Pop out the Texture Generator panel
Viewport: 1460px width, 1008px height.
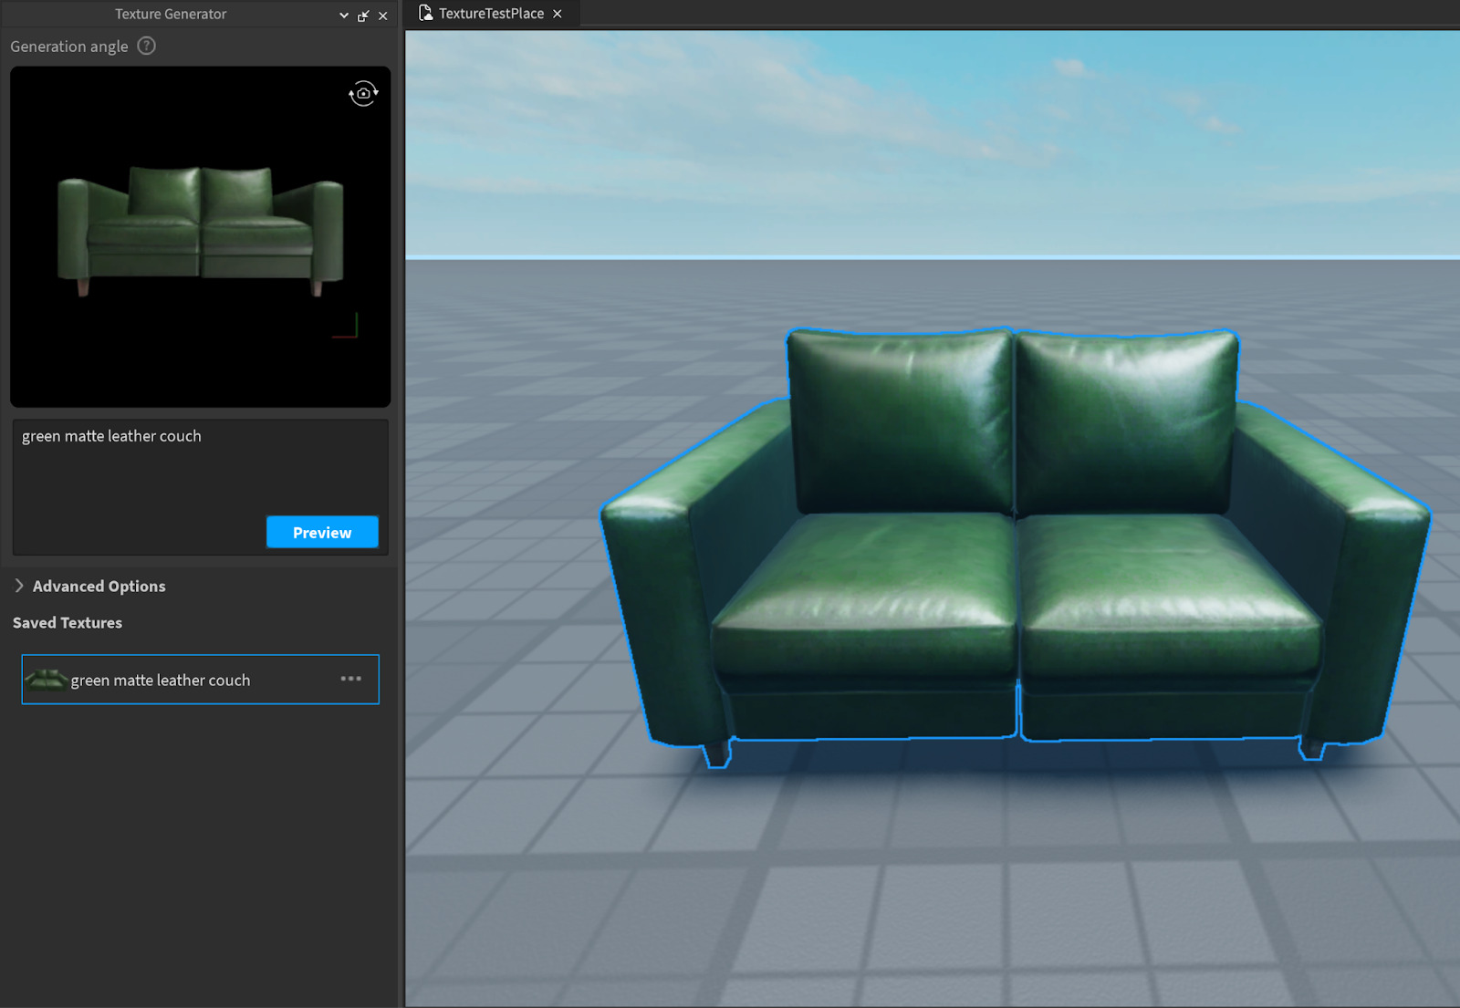363,16
